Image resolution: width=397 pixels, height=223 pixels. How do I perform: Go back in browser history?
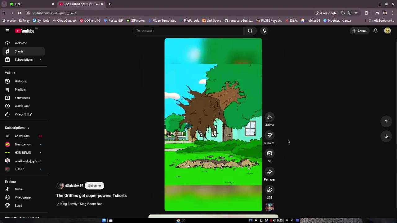(5, 13)
